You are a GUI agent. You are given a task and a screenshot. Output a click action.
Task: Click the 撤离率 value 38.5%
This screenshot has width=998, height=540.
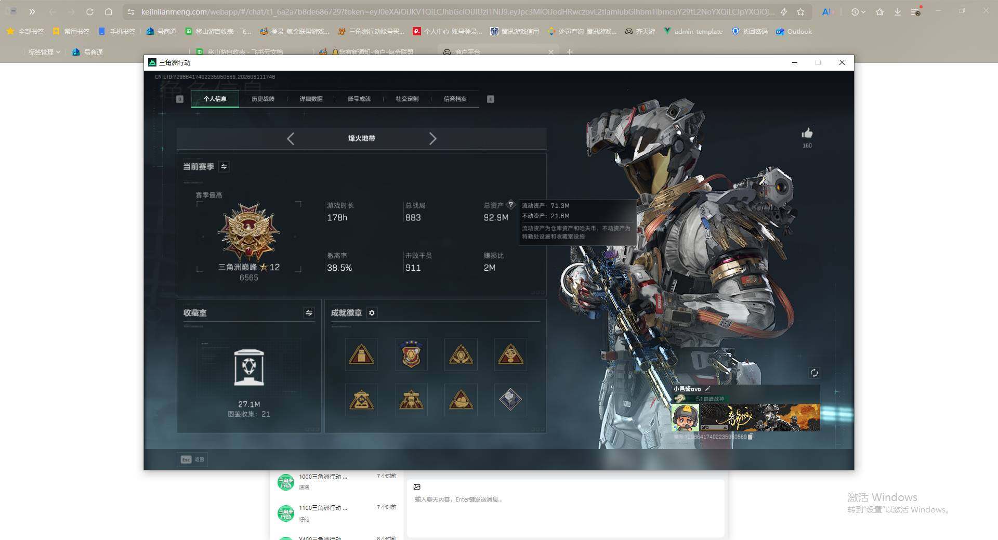339,268
